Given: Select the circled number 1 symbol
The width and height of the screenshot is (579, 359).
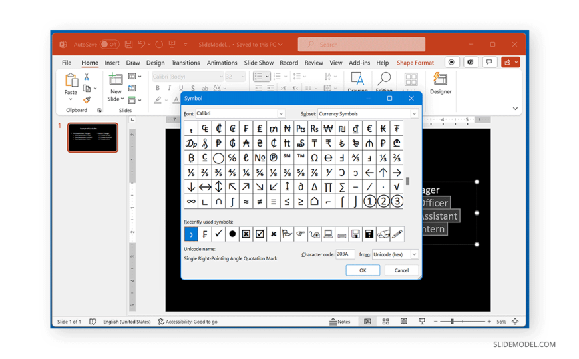Looking at the screenshot, I should click(x=369, y=202).
